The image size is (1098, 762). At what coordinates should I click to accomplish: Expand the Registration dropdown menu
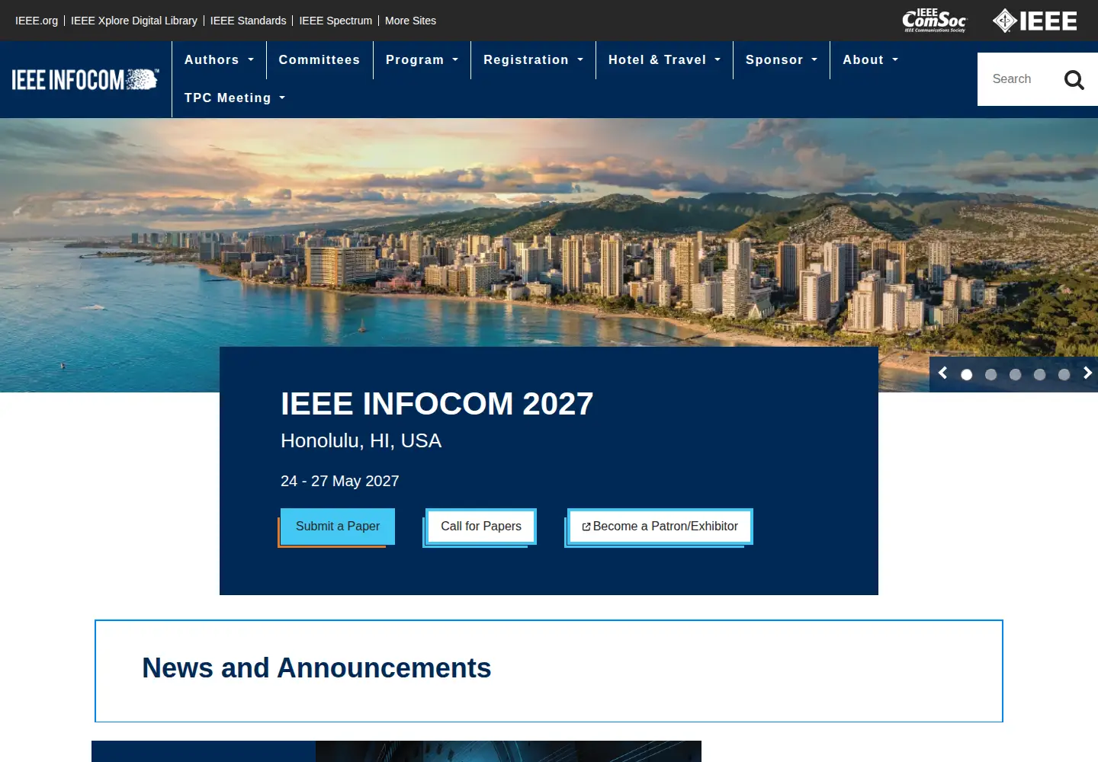click(x=533, y=60)
